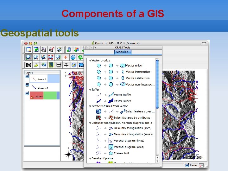Click the globe plugin icon in third toolbar
Screen dimensions: 228x171
click(x=44, y=65)
